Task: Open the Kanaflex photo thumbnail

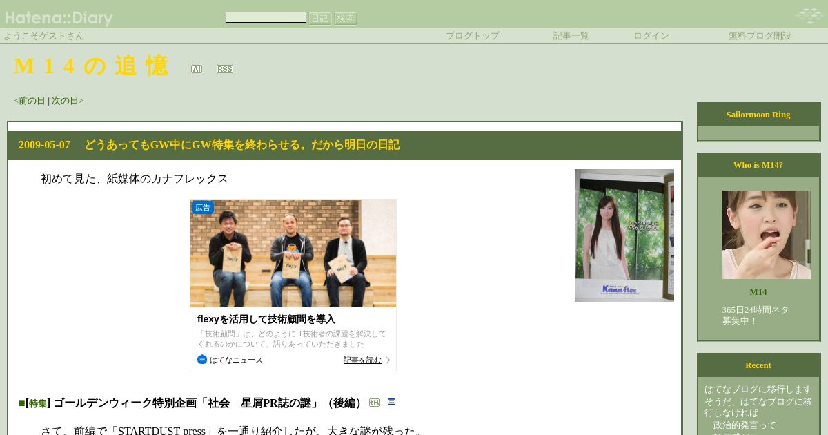Action: [x=624, y=235]
